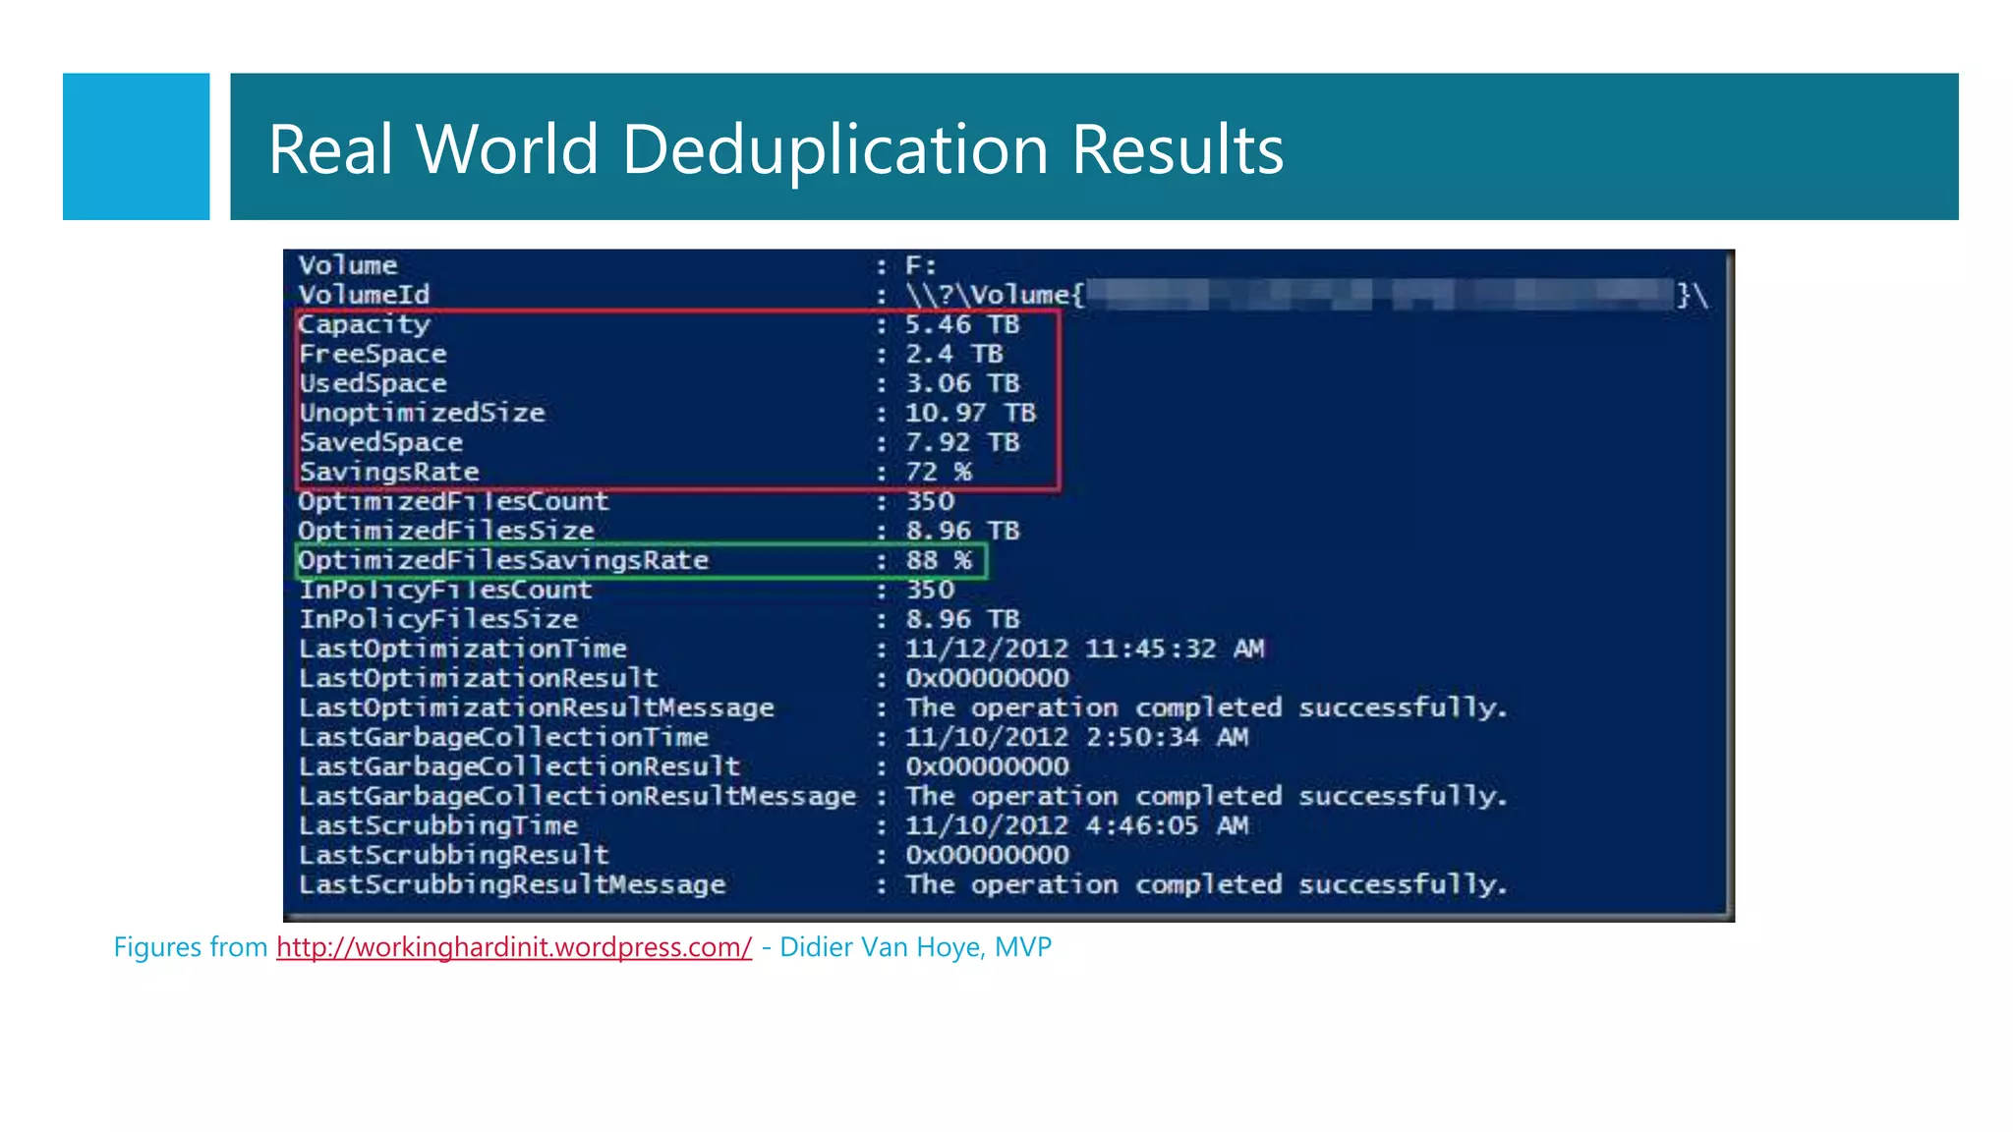Select the OptimizedFilesSize value 8.96 TB
The height and width of the screenshot is (1132, 2013).
962,531
